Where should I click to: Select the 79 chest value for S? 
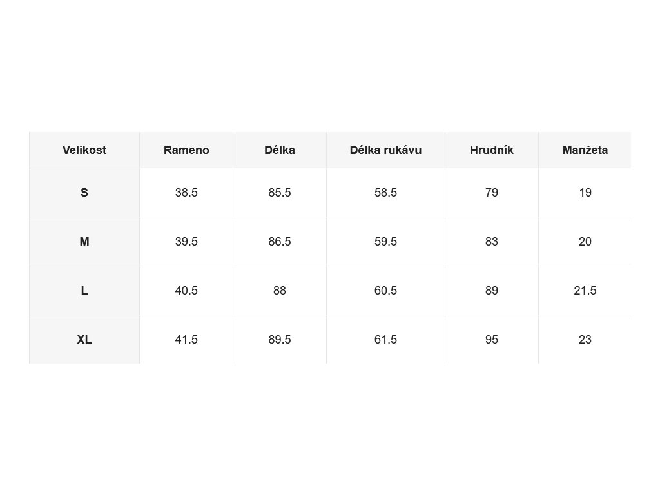[492, 193]
